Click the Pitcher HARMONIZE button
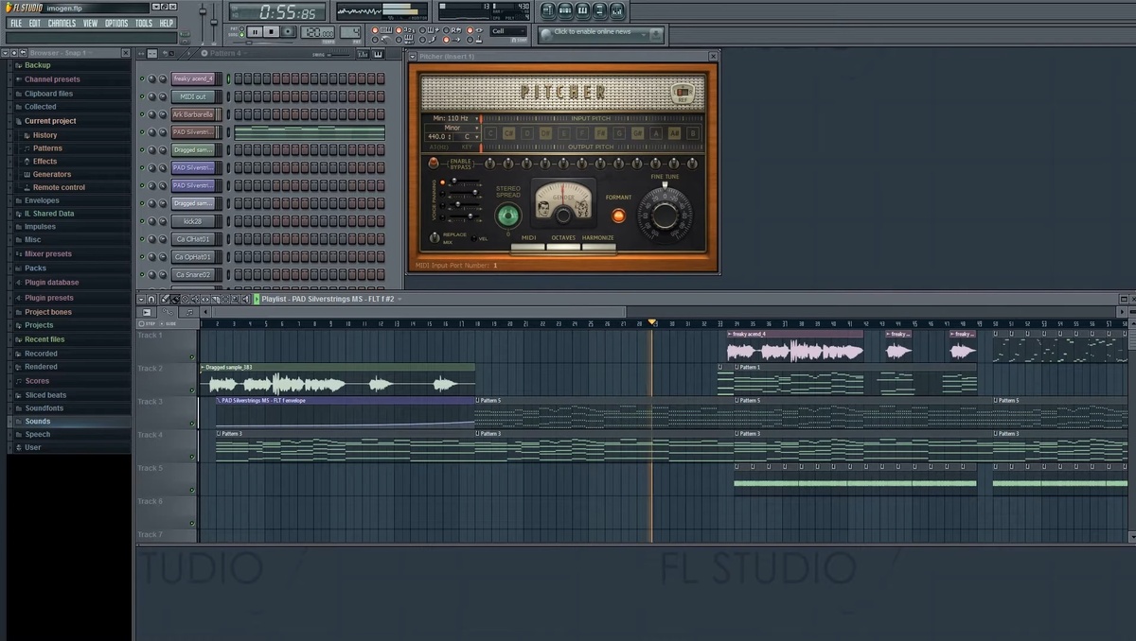1136x641 pixels. (598, 248)
